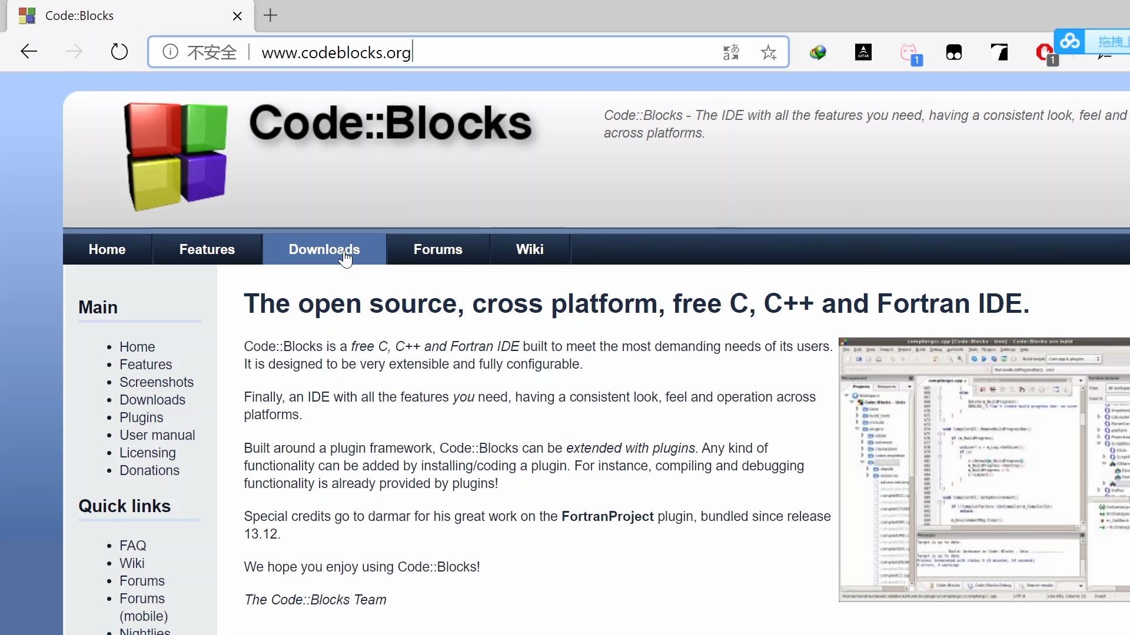The height and width of the screenshot is (635, 1130).
Task: Open the AdBlock extension with badge 1
Action: 1046,52
